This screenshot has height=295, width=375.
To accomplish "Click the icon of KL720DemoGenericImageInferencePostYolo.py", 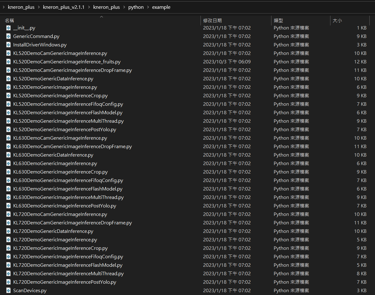I will [8, 282].
